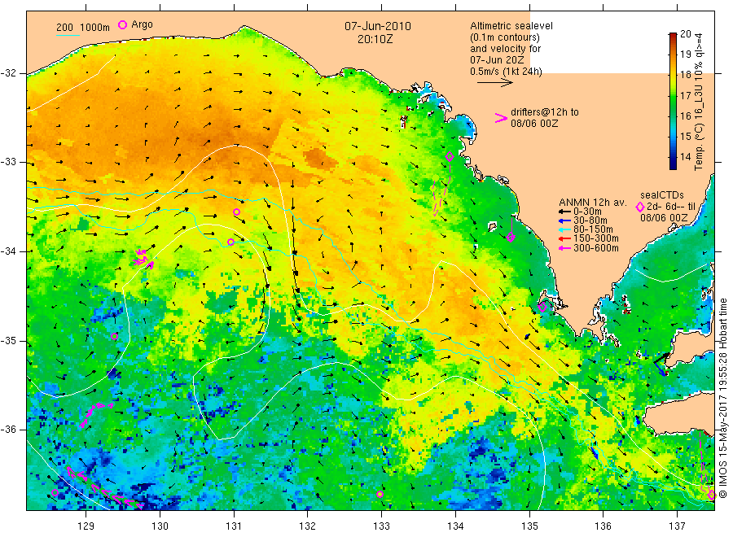Click the red 150-300m legend arrow
This screenshot has width=733, height=537.
(x=564, y=238)
